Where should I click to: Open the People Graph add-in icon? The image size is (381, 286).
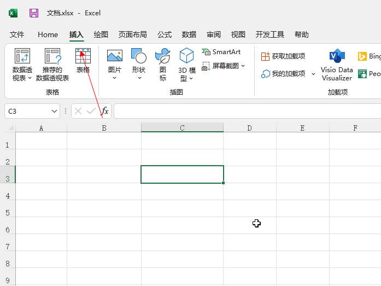(x=362, y=74)
